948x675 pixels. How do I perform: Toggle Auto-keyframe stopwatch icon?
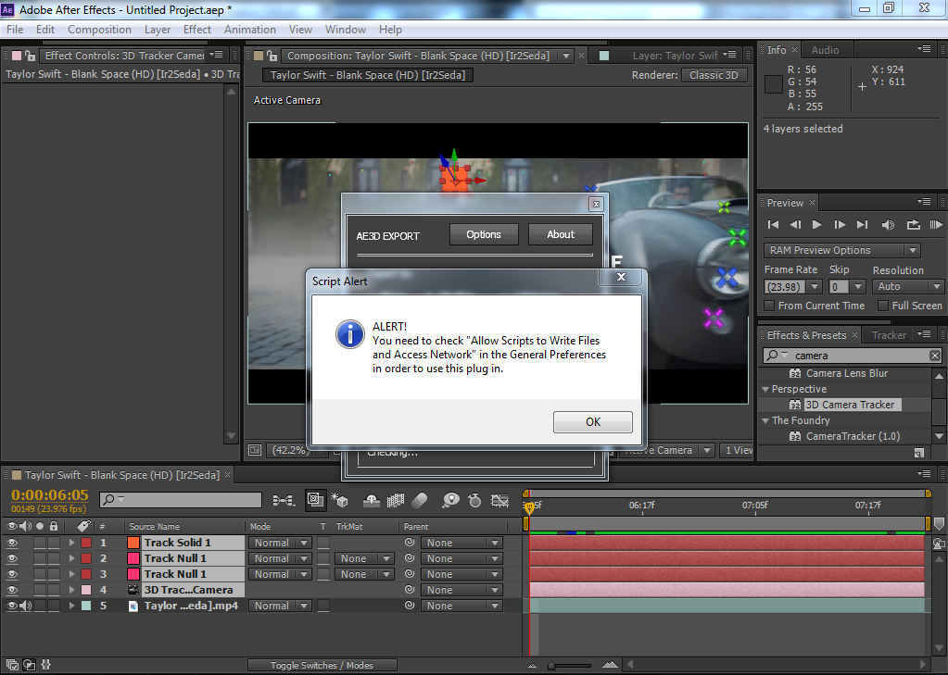click(x=475, y=500)
